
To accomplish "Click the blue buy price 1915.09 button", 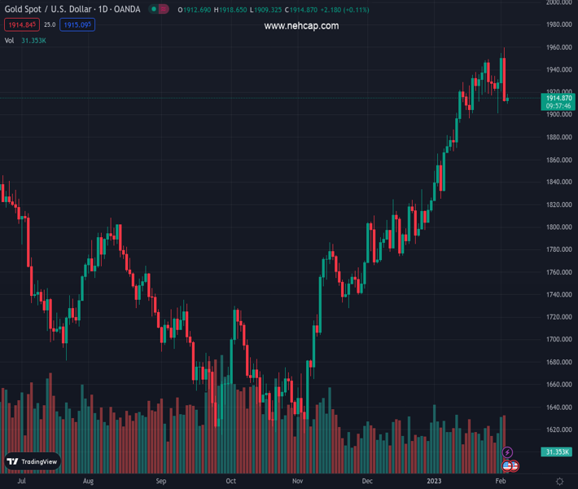I will point(77,25).
